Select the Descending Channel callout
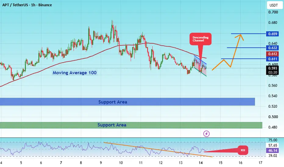 click(x=201, y=39)
